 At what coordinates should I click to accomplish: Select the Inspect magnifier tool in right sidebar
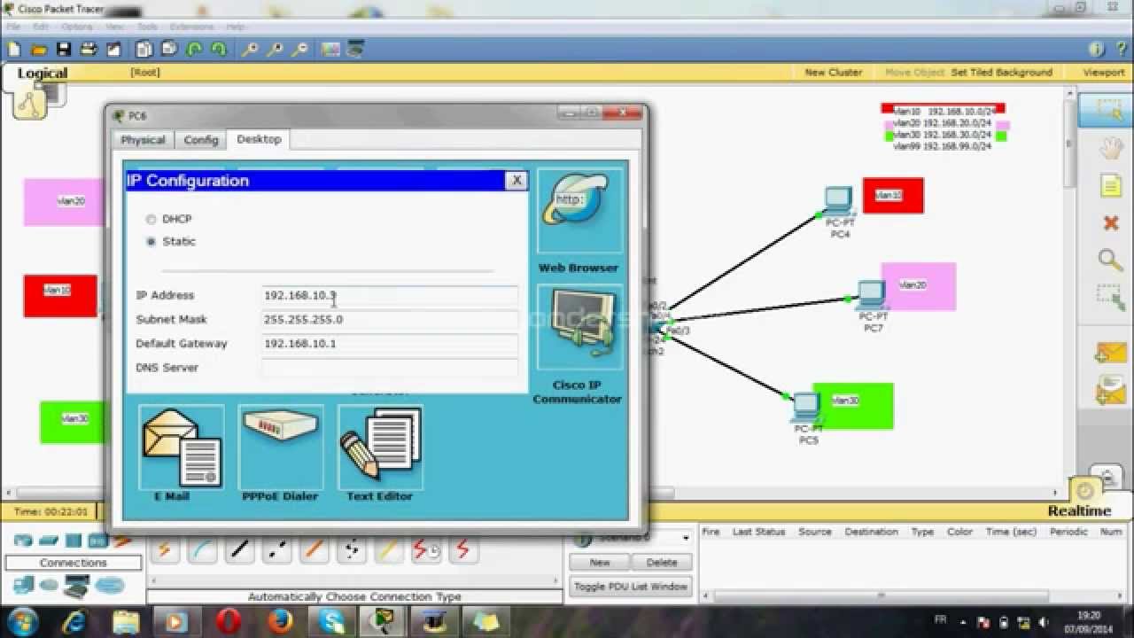[x=1110, y=260]
